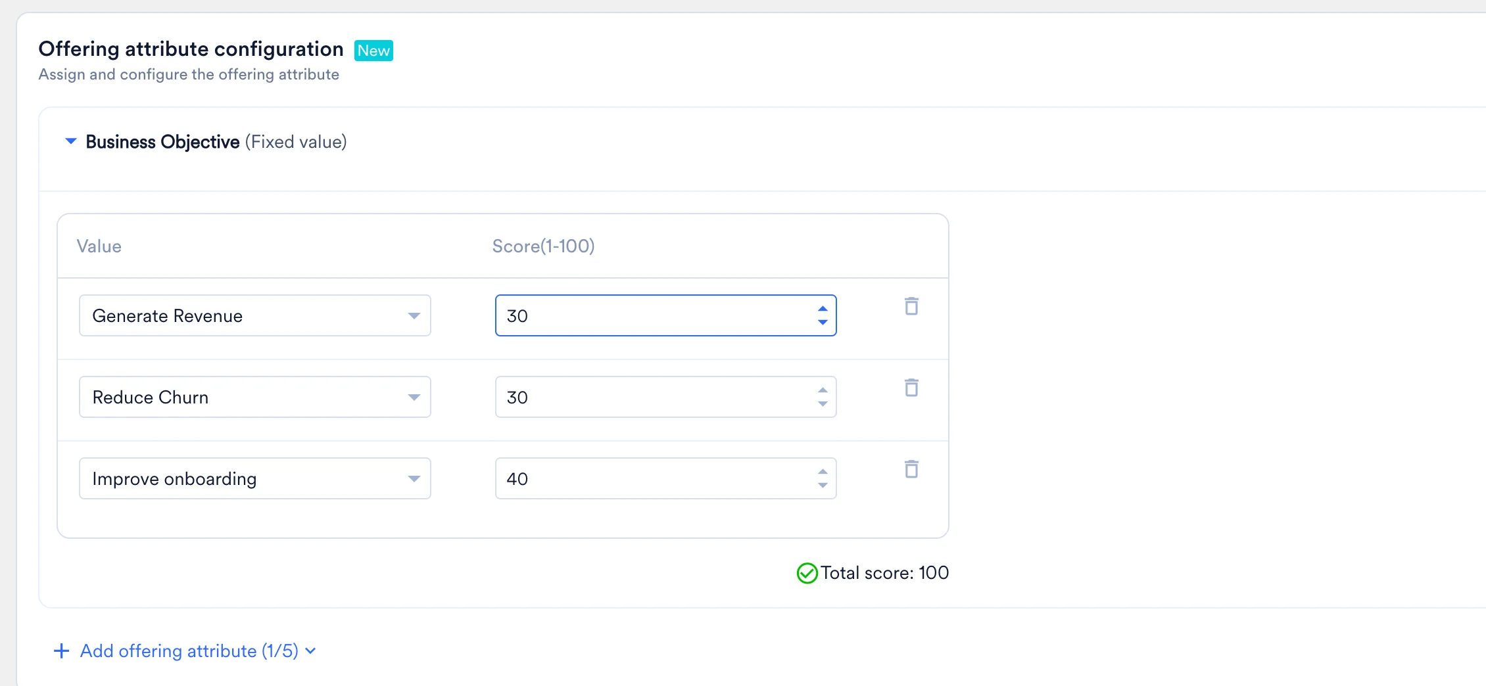Increase the Reduce Churn score
1486x686 pixels.
point(823,390)
